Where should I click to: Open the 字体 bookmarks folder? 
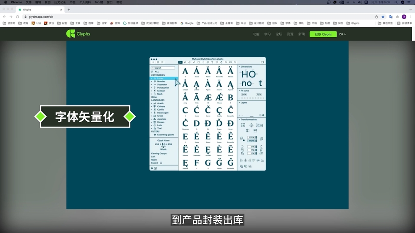coord(286,23)
